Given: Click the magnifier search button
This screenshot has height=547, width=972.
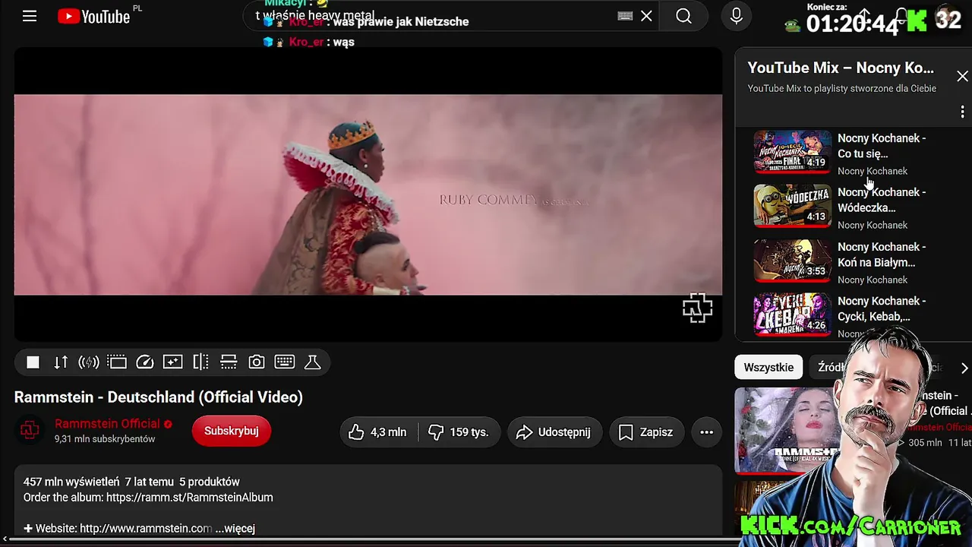Looking at the screenshot, I should (683, 16).
